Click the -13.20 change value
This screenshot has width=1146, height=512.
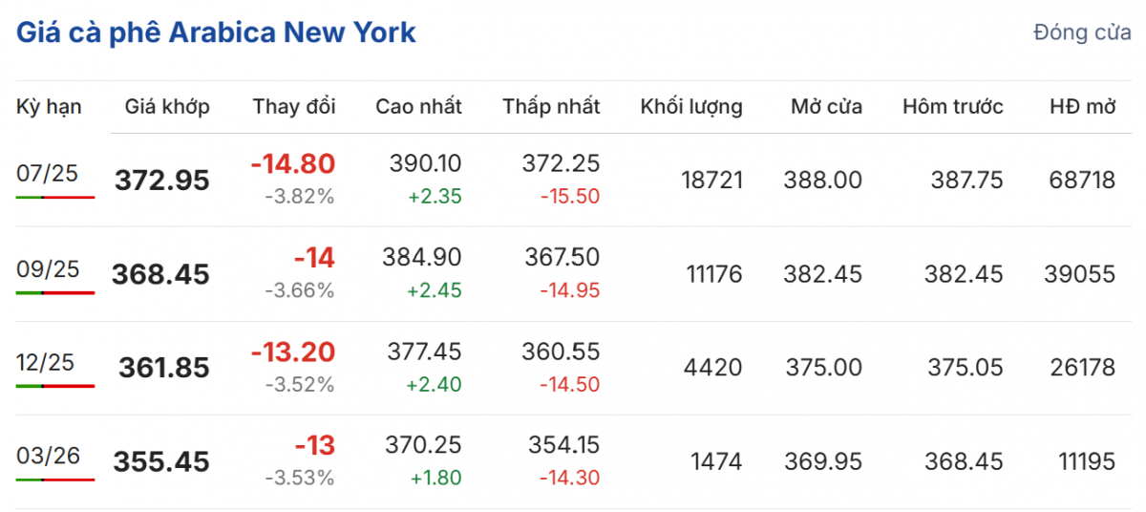click(x=292, y=352)
